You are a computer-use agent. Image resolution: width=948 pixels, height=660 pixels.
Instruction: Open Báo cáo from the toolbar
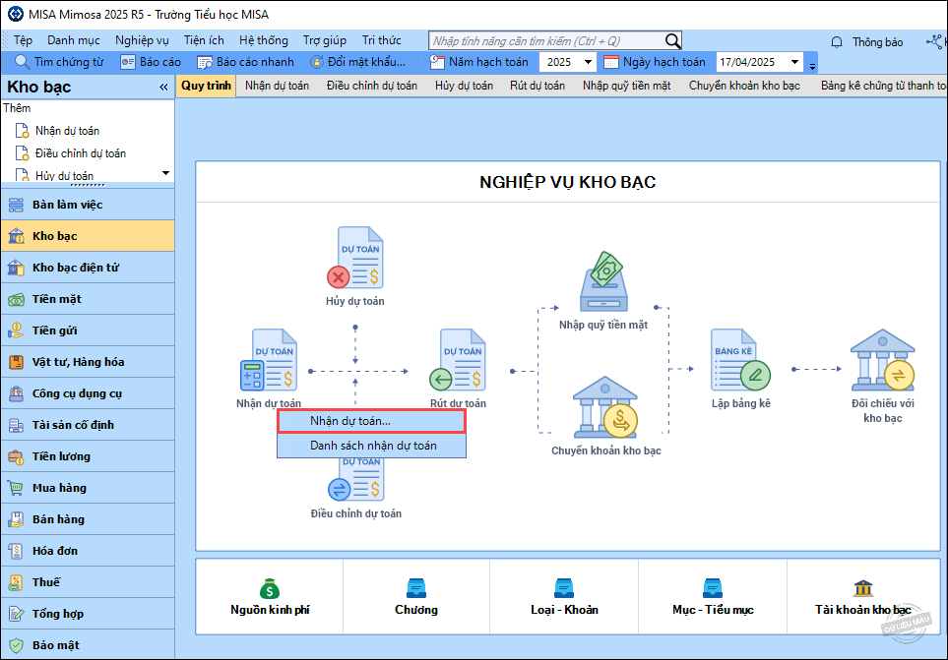pyautogui.click(x=151, y=62)
